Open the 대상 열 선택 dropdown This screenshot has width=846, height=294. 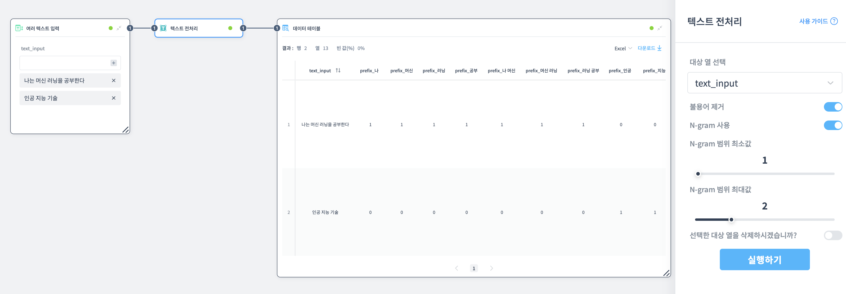coord(764,83)
